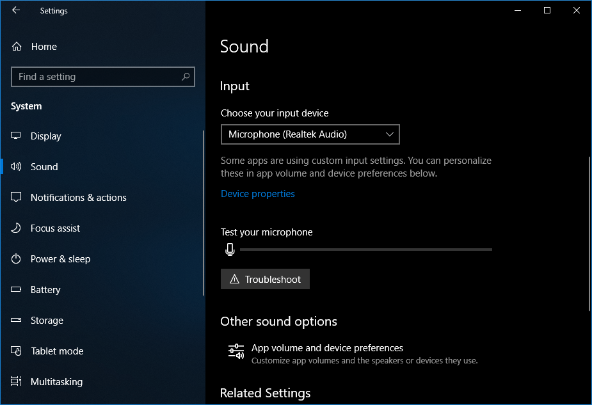This screenshot has width=592, height=405.
Task: Open the Home icon in sidebar
Action: click(x=17, y=47)
